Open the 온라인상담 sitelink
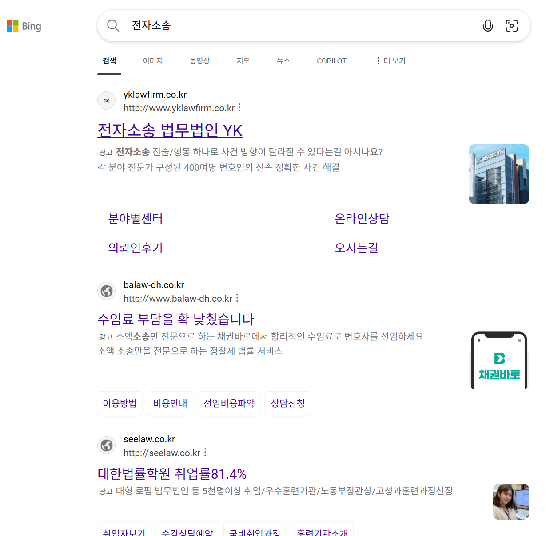This screenshot has width=546, height=536. coord(362,219)
